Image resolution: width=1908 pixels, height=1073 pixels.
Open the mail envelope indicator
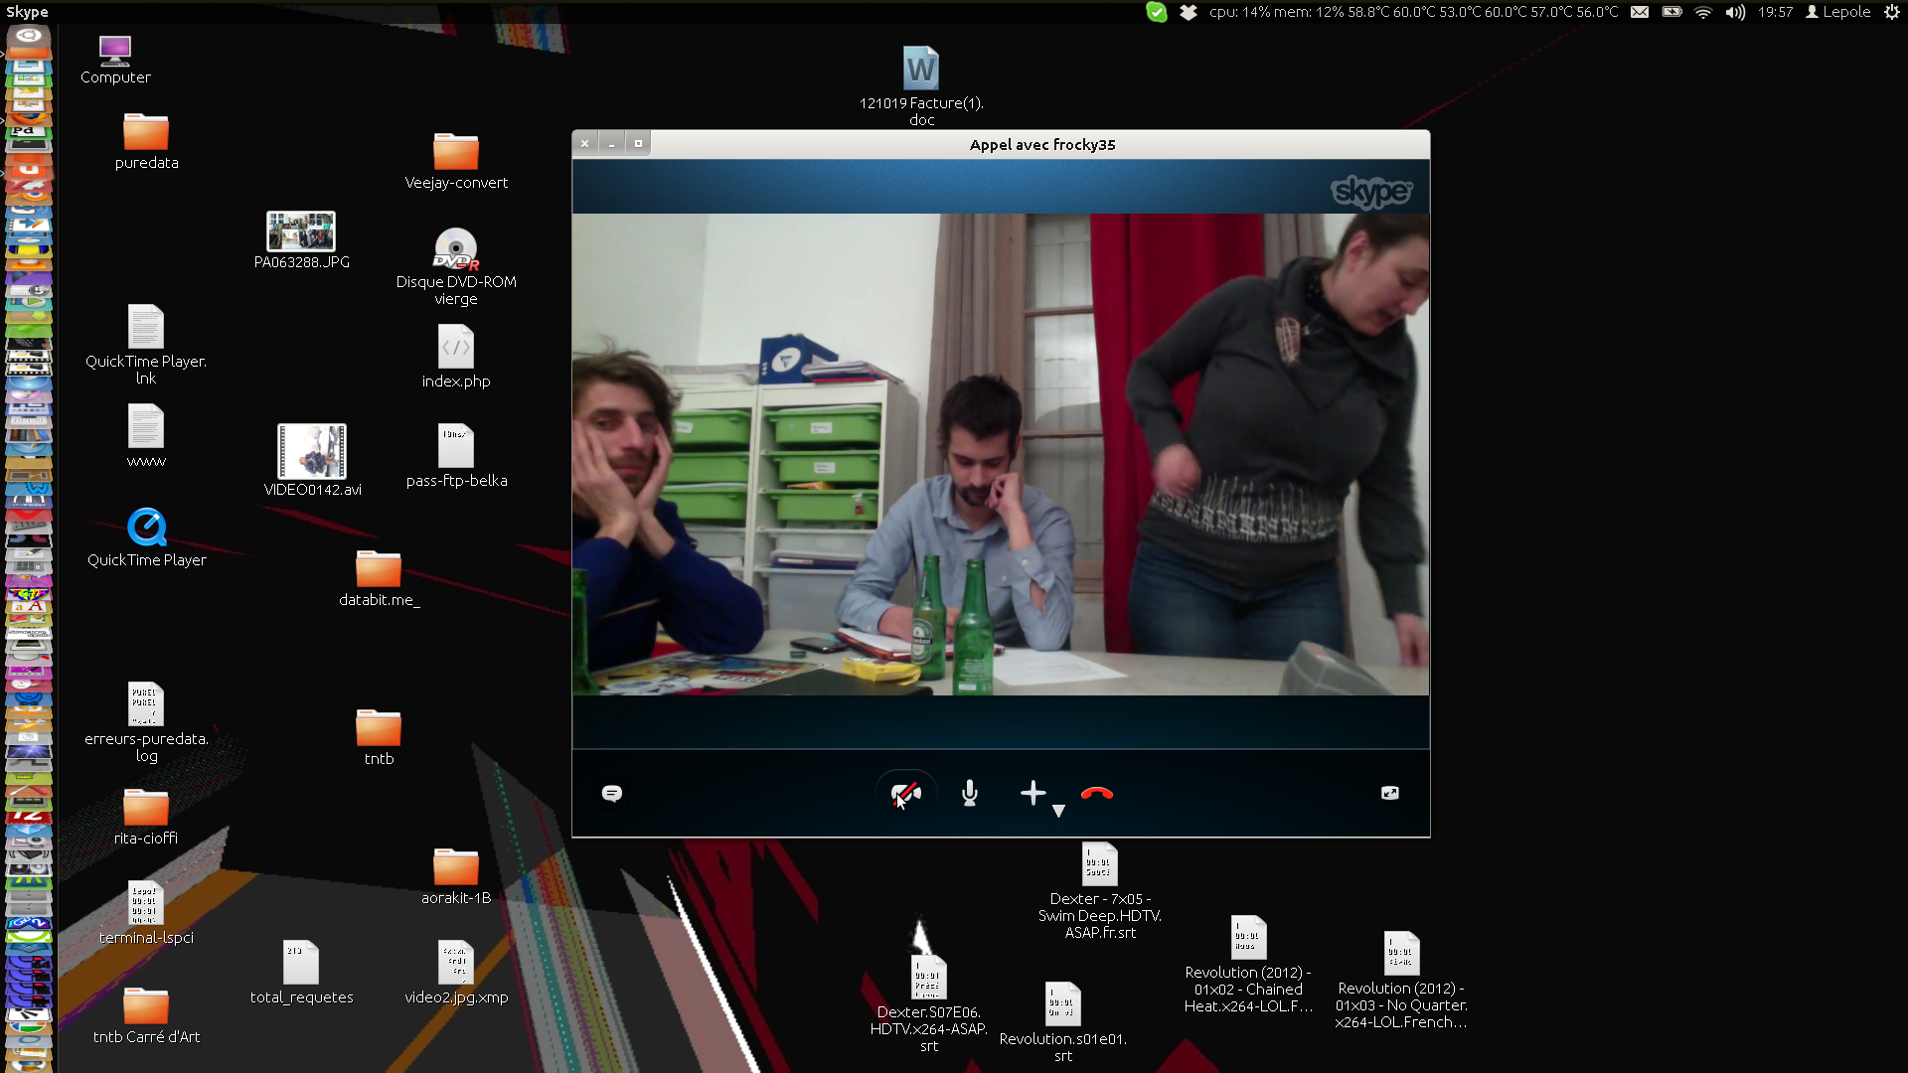click(1640, 12)
